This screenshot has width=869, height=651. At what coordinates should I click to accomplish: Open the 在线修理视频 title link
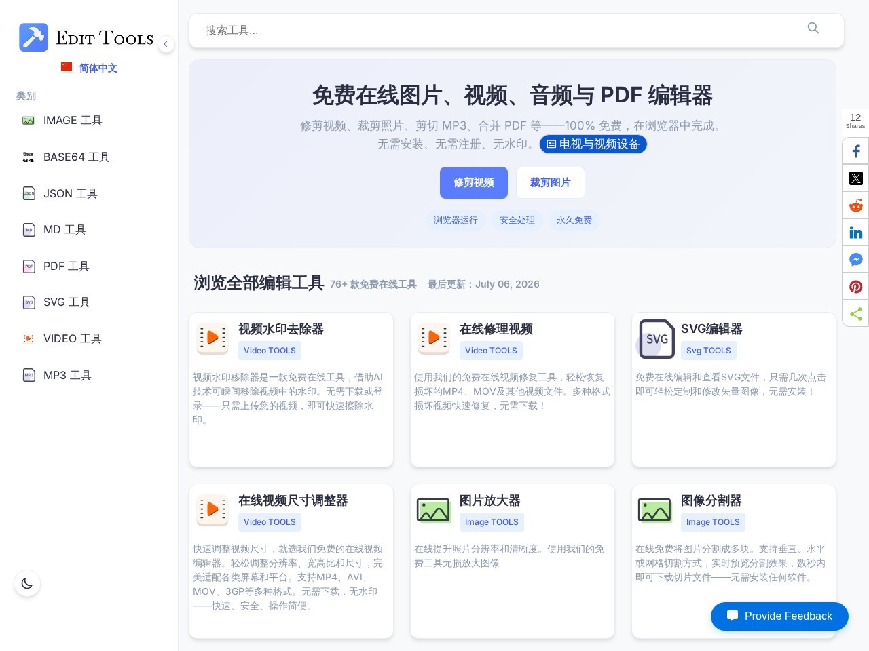pos(496,329)
